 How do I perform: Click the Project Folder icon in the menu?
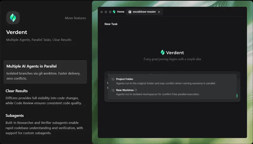click(x=113, y=79)
